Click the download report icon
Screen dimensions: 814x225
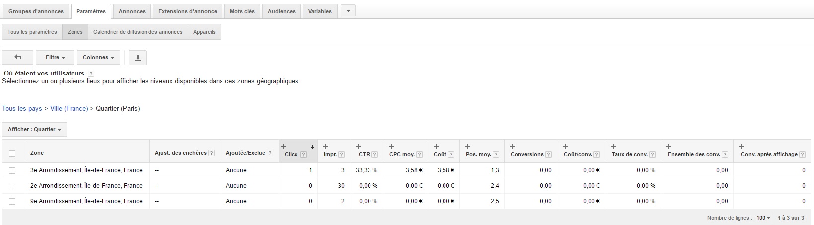click(138, 58)
